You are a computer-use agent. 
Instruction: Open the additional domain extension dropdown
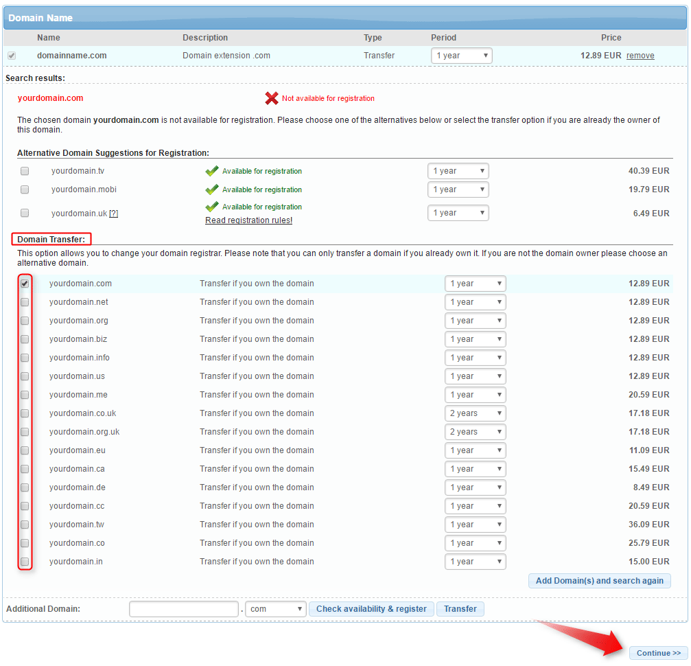coord(276,609)
